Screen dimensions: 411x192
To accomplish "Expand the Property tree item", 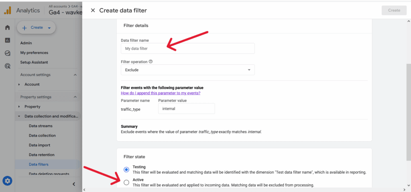I will (19, 107).
